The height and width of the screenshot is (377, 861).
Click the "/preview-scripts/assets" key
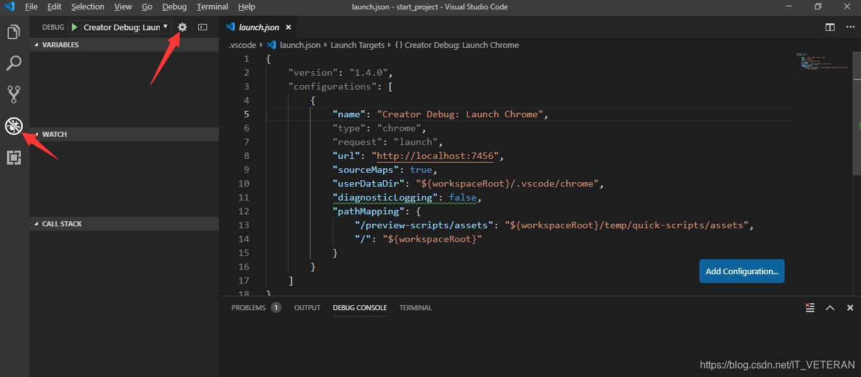coord(424,225)
